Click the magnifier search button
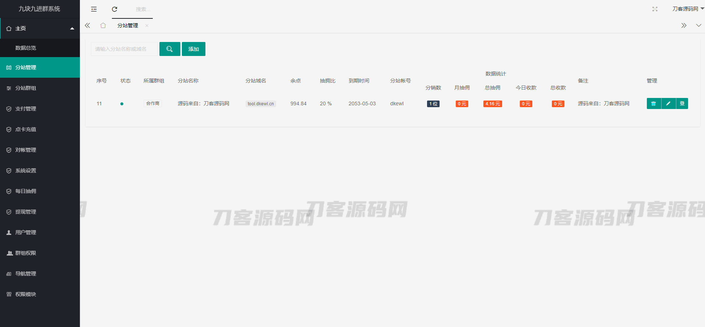 pos(170,49)
